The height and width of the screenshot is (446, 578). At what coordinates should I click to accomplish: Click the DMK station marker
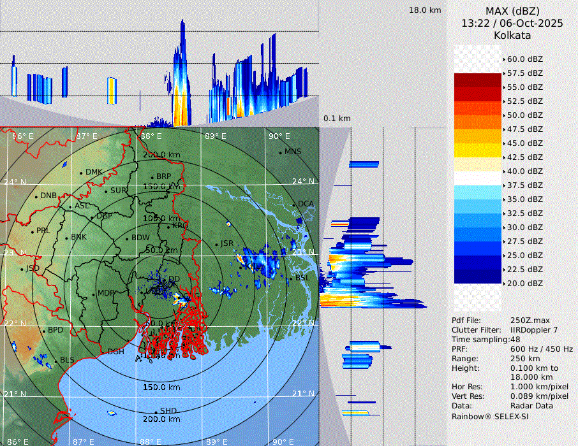[x=82, y=173]
